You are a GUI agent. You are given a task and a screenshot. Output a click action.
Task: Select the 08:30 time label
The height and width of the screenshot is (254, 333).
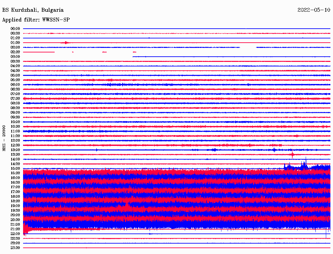15,108
